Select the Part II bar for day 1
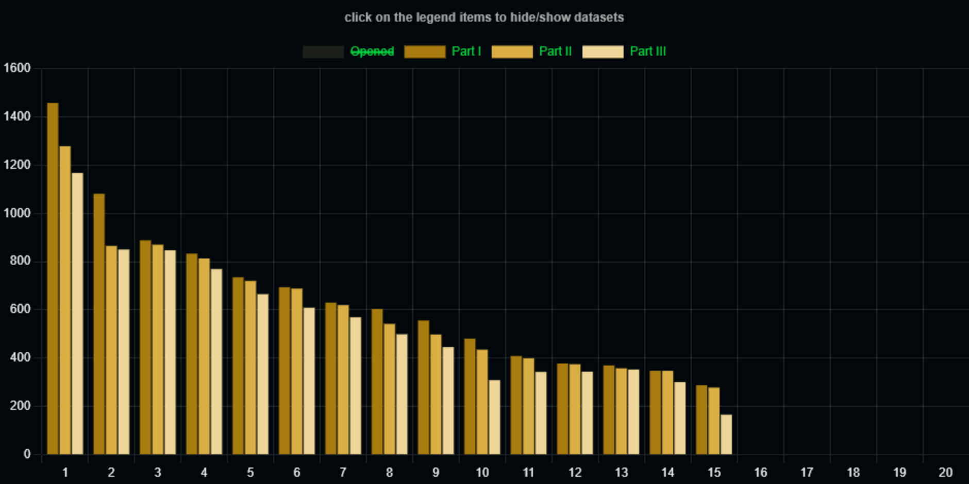This screenshot has width=969, height=484. coord(65,300)
